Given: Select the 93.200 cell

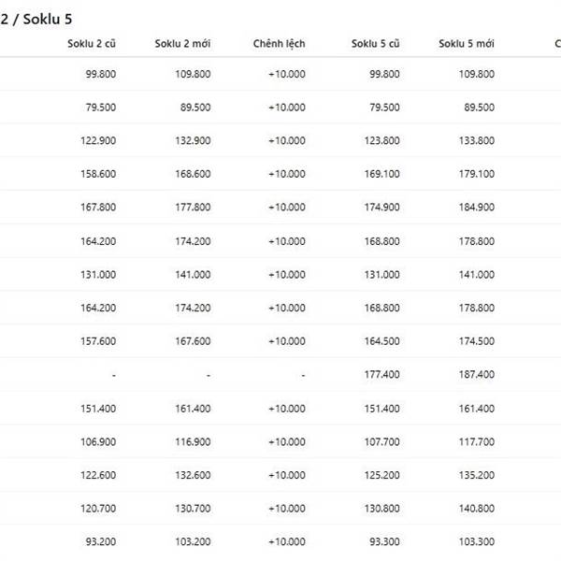Looking at the screenshot, I should pyautogui.click(x=101, y=542).
